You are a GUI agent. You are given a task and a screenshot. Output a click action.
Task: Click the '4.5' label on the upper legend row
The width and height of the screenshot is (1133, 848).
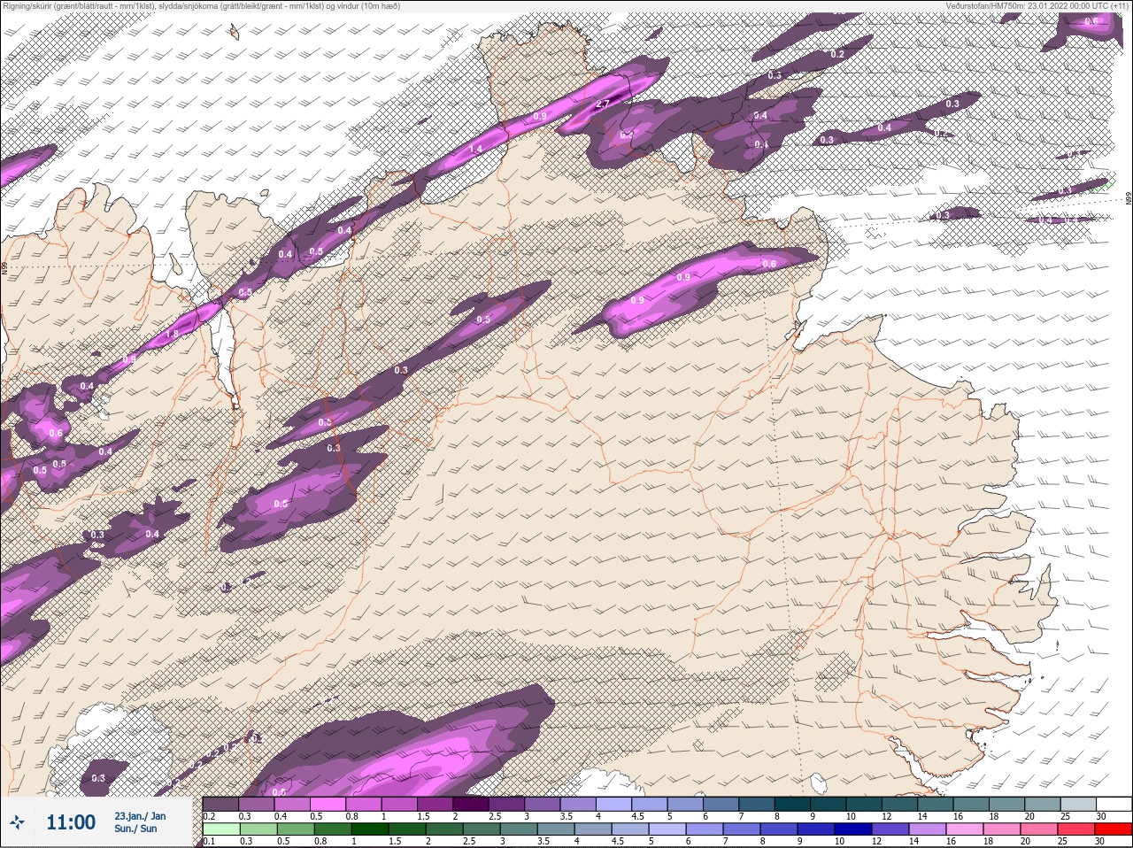[637, 815]
